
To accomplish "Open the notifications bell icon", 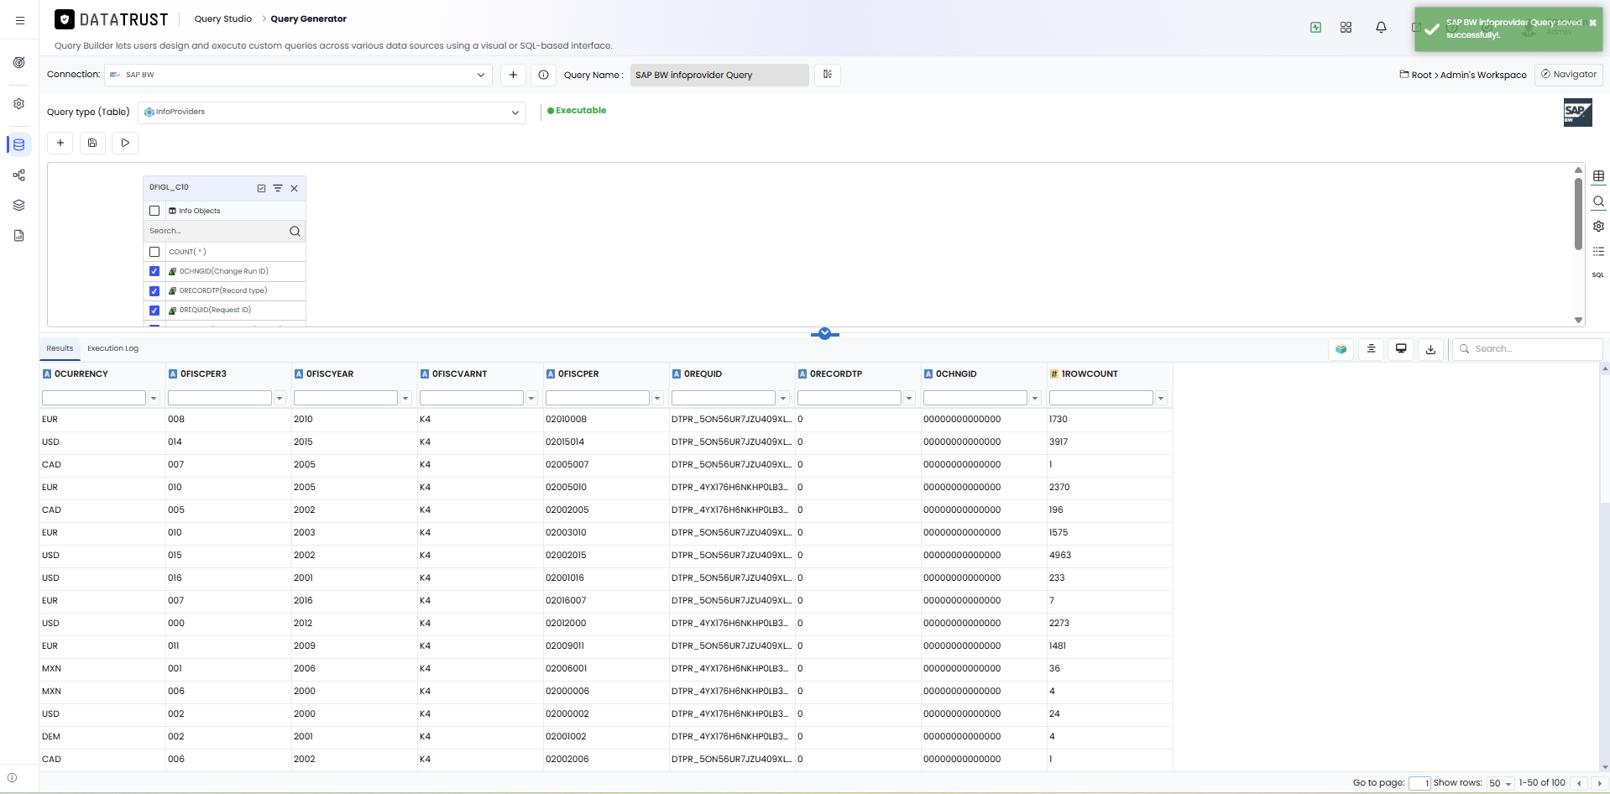I will (x=1381, y=28).
